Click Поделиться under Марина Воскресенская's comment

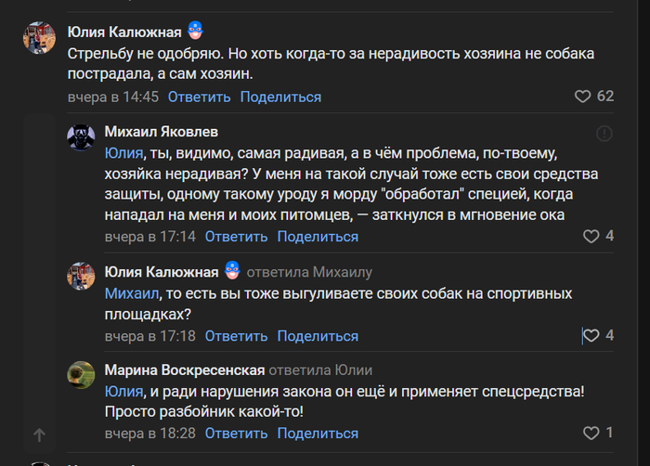(318, 434)
